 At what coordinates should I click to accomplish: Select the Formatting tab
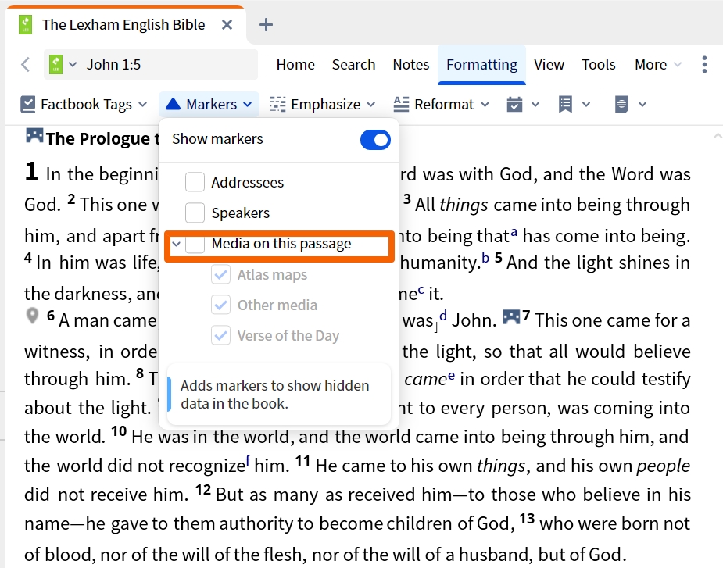point(481,65)
